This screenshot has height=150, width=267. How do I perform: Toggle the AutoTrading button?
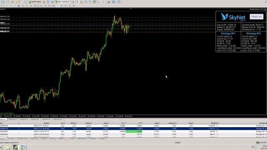point(62,2)
